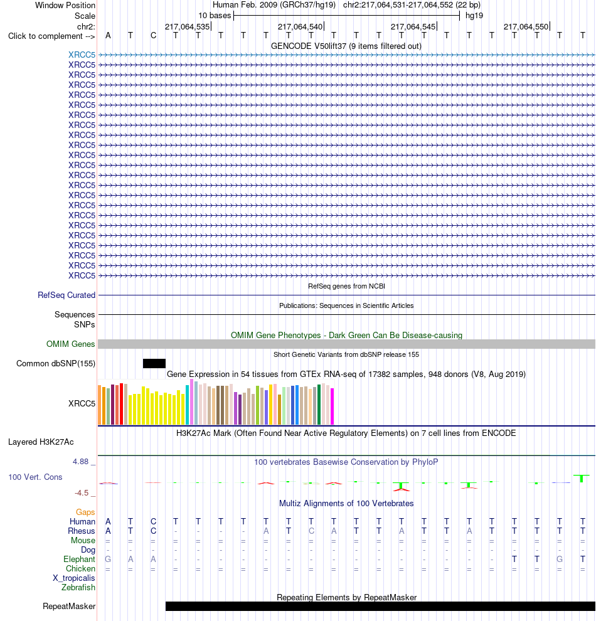Click the gray OMIM Genes bar

(346, 344)
